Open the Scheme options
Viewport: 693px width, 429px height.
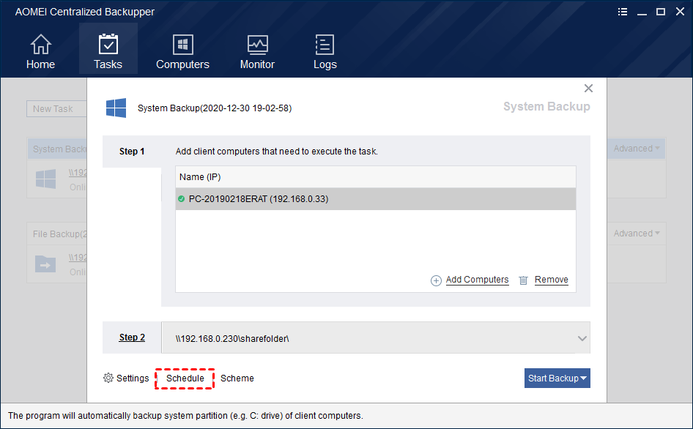pyautogui.click(x=237, y=378)
